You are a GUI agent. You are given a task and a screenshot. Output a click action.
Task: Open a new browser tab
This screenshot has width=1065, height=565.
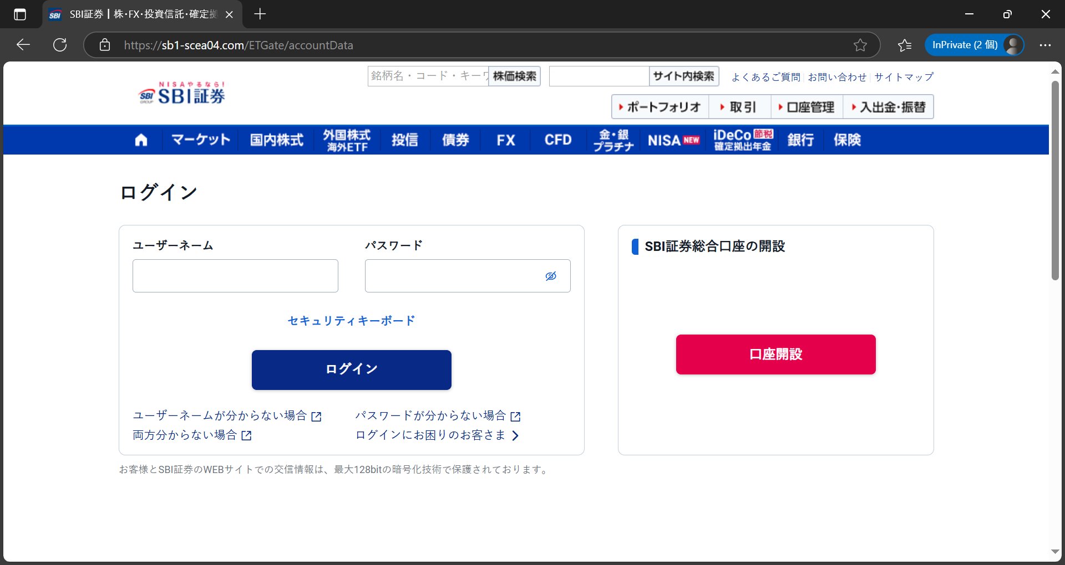[x=260, y=14]
